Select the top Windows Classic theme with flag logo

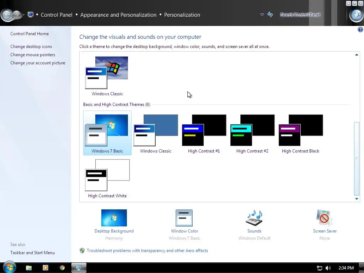coord(107,76)
